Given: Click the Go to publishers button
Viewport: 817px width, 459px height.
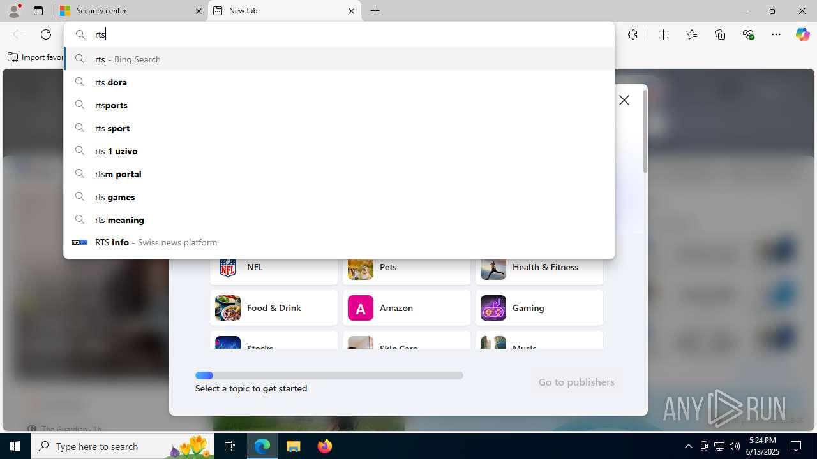Looking at the screenshot, I should [576, 382].
